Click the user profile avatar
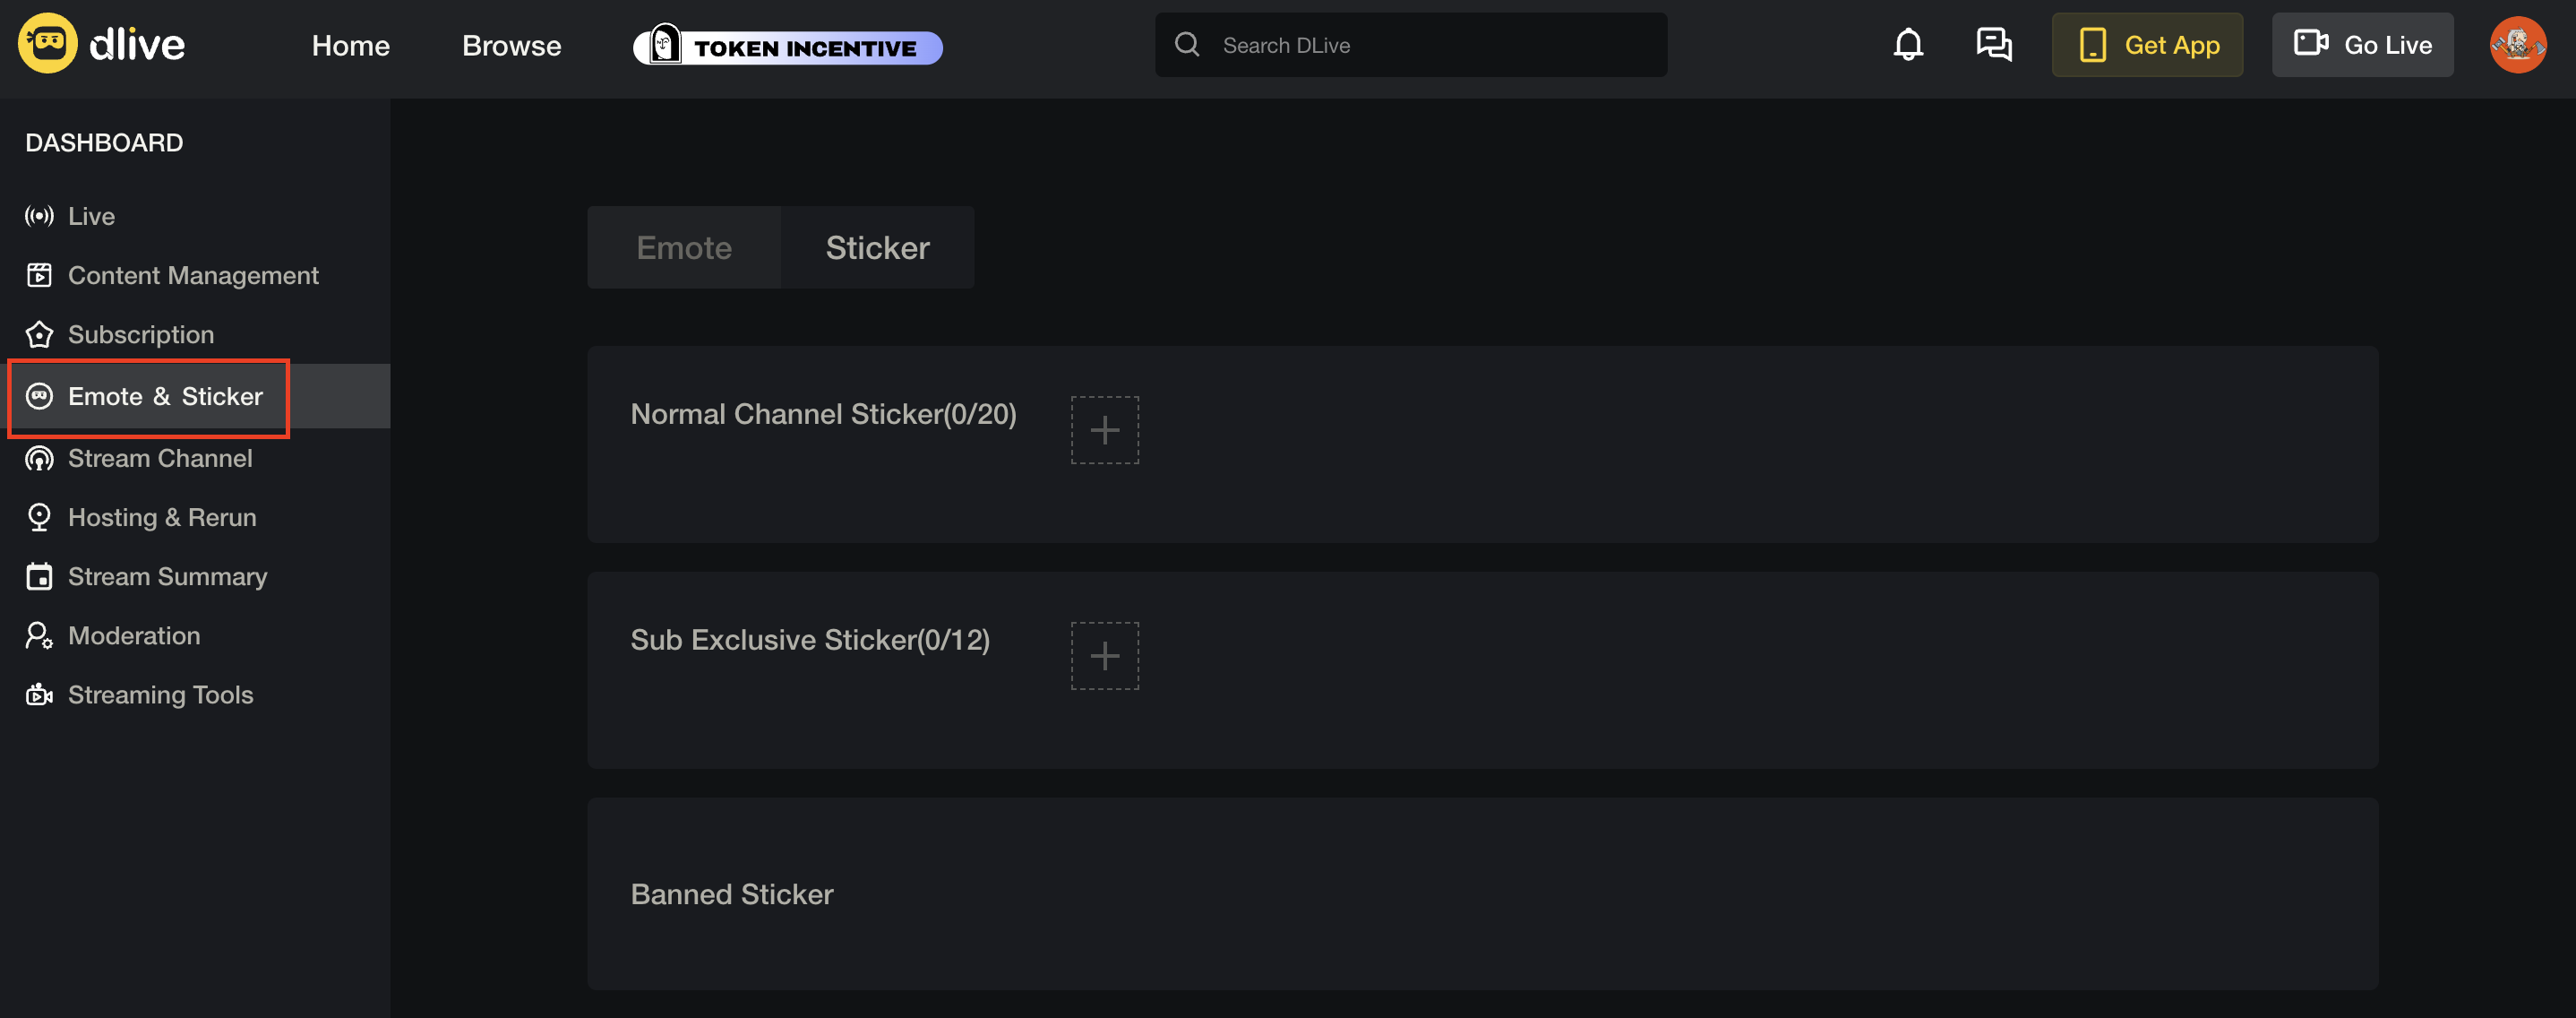The image size is (2576, 1018). coord(2517,45)
